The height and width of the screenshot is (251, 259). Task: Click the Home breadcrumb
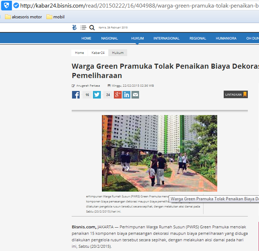80,53
